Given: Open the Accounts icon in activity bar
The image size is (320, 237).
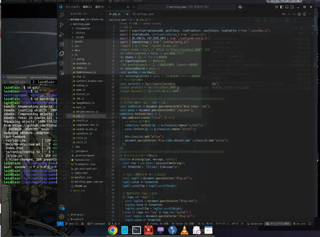Looking at the screenshot, I should (x=62, y=207).
